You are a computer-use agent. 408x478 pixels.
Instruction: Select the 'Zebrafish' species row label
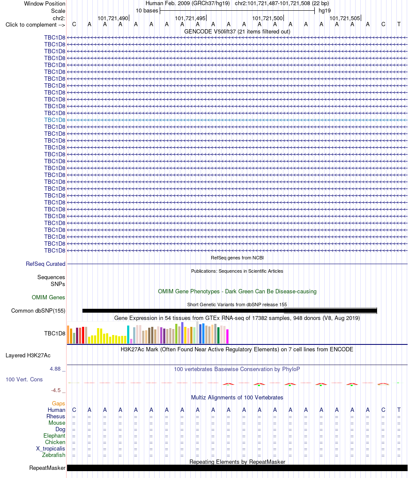coord(54,455)
